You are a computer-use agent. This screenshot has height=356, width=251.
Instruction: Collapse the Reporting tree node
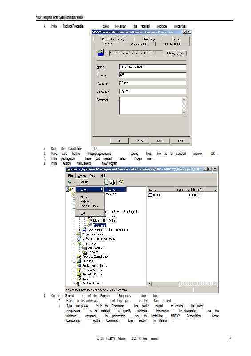[x=74, y=243]
